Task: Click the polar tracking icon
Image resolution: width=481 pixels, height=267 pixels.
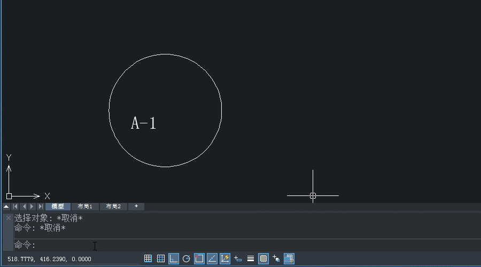Action: [187, 258]
